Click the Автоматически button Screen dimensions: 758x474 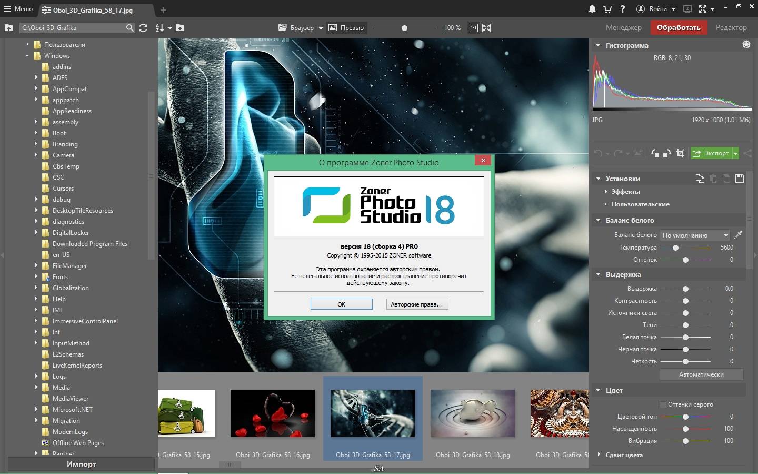tap(701, 374)
